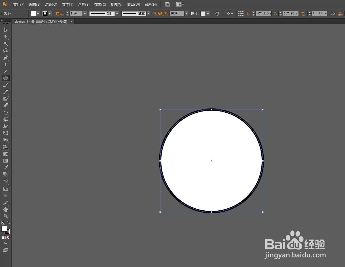This screenshot has height=267, width=345.
Task: Open the 等比 width profile dropdown
Action: 117,14
